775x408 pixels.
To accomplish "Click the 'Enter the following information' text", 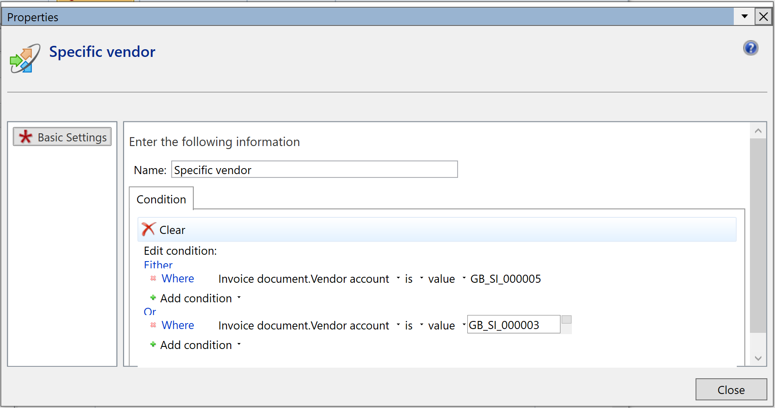I will [x=214, y=141].
